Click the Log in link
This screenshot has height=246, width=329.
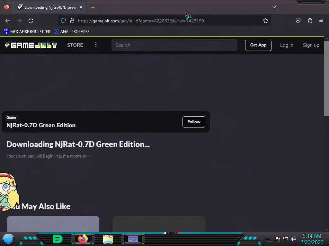(x=287, y=45)
